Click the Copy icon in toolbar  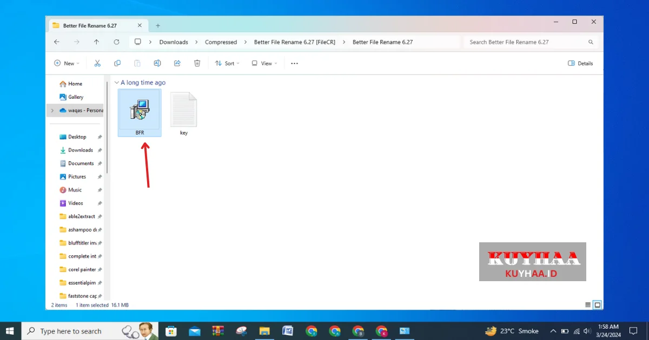pos(117,63)
